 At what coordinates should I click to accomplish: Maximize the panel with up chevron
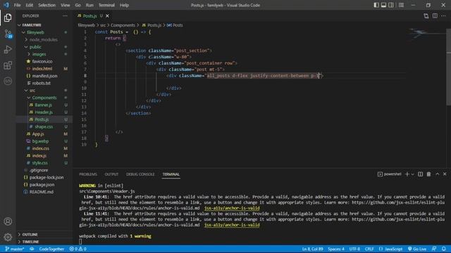tap(437, 174)
